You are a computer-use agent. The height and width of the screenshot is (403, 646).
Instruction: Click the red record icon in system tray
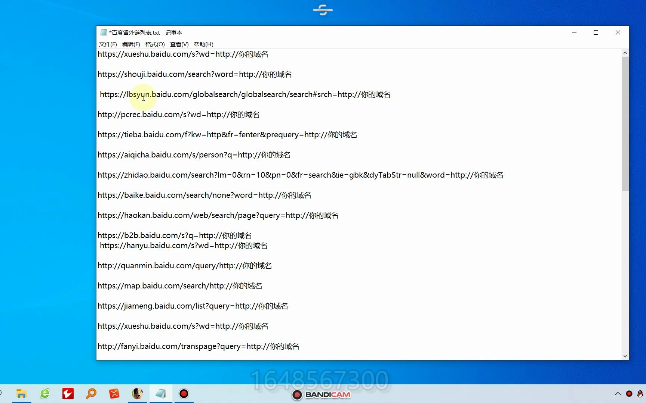[x=629, y=394]
